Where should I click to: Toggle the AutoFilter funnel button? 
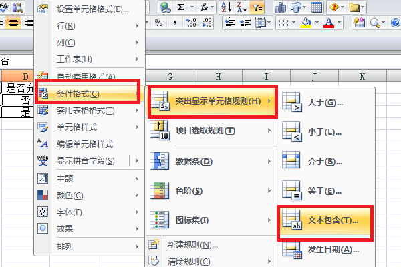pos(257,7)
